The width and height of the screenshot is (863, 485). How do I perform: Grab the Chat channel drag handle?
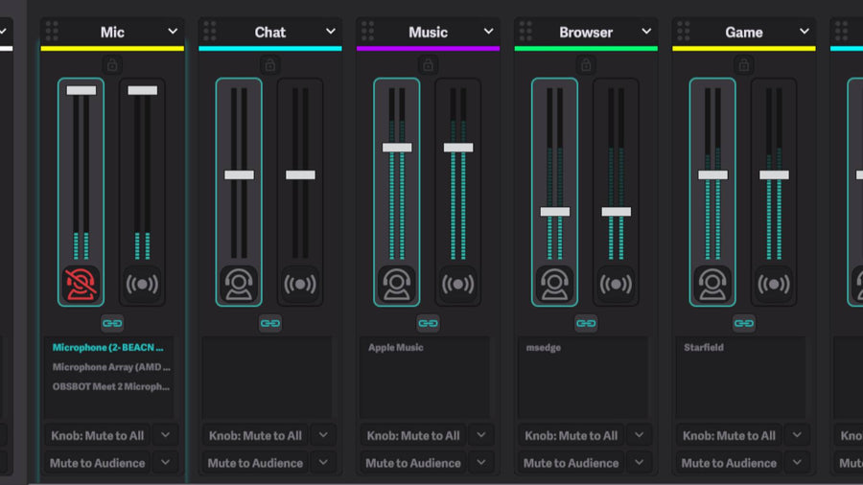click(210, 32)
